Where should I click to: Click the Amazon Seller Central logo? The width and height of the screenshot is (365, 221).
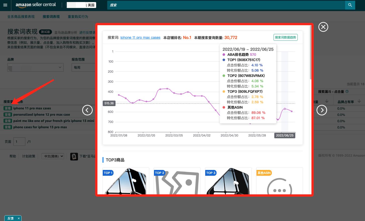click(35, 5)
